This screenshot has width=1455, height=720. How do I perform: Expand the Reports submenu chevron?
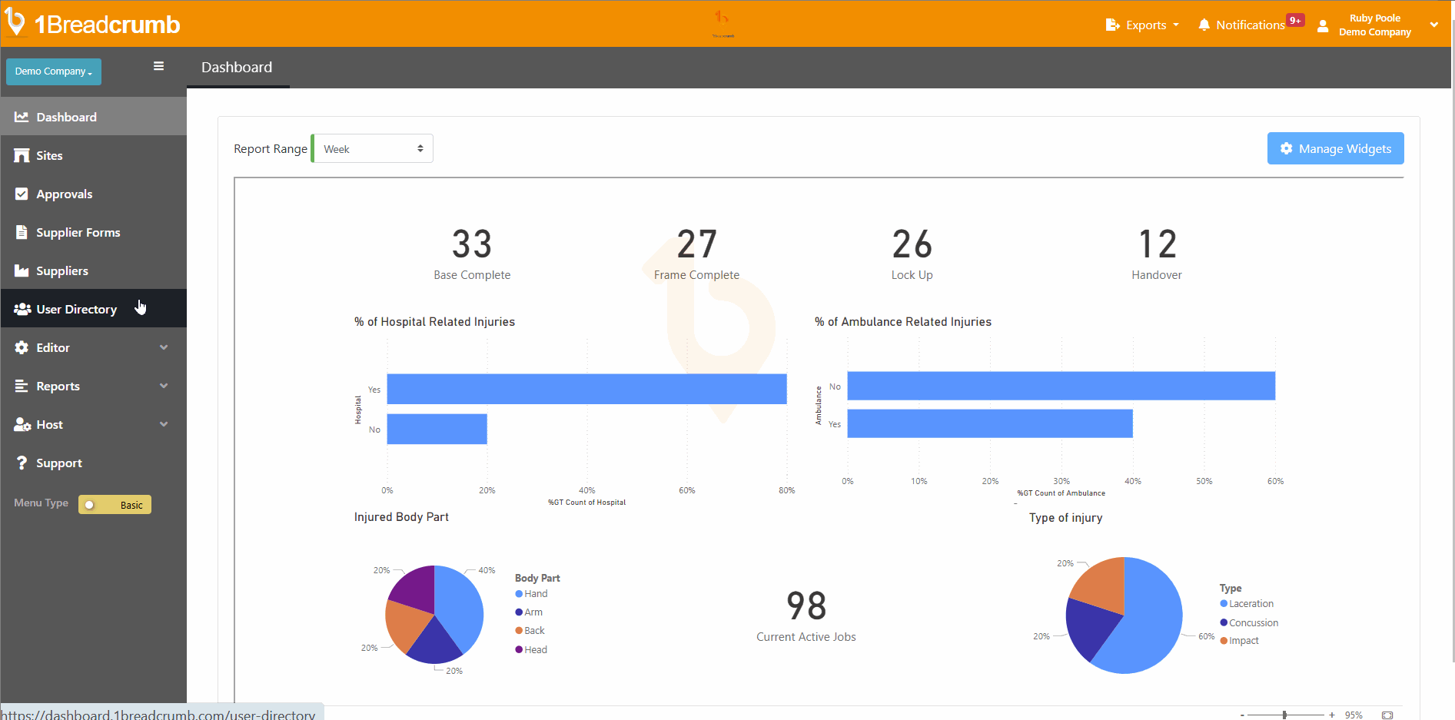tap(164, 386)
